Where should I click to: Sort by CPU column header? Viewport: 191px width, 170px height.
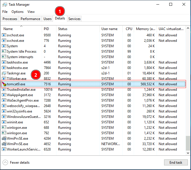tap(129, 29)
